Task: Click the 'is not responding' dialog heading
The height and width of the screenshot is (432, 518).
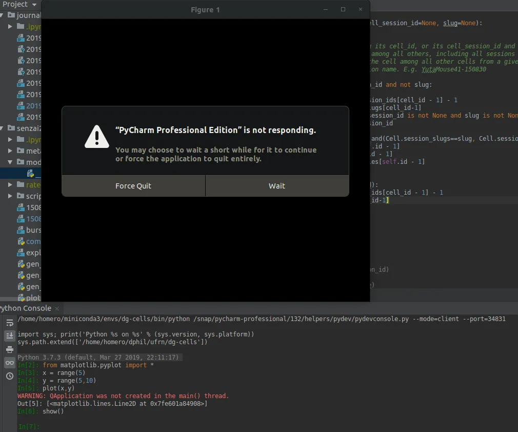Action: click(x=216, y=130)
